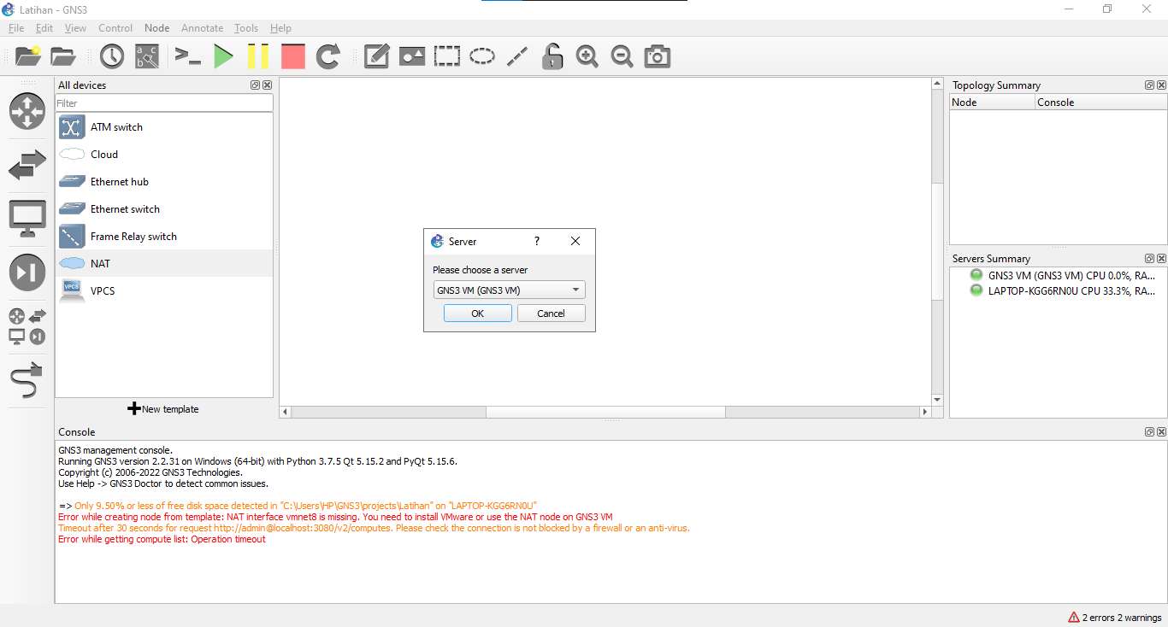Cancel the Server dialog

pos(551,313)
